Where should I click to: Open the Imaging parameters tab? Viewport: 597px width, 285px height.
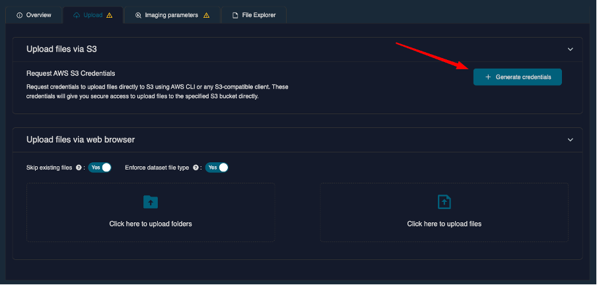(171, 15)
